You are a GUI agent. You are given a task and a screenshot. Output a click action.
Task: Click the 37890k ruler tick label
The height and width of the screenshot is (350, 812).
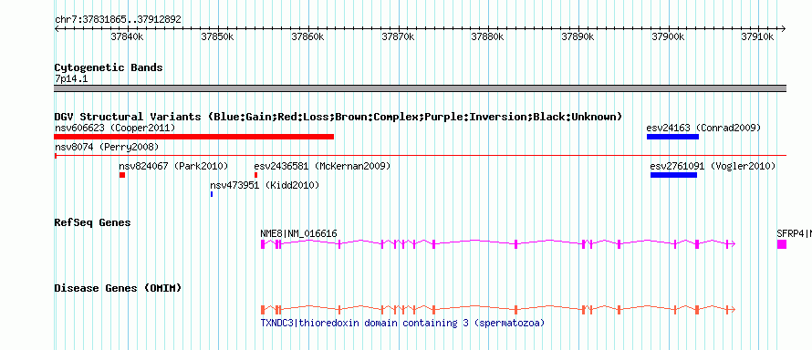coord(578,36)
